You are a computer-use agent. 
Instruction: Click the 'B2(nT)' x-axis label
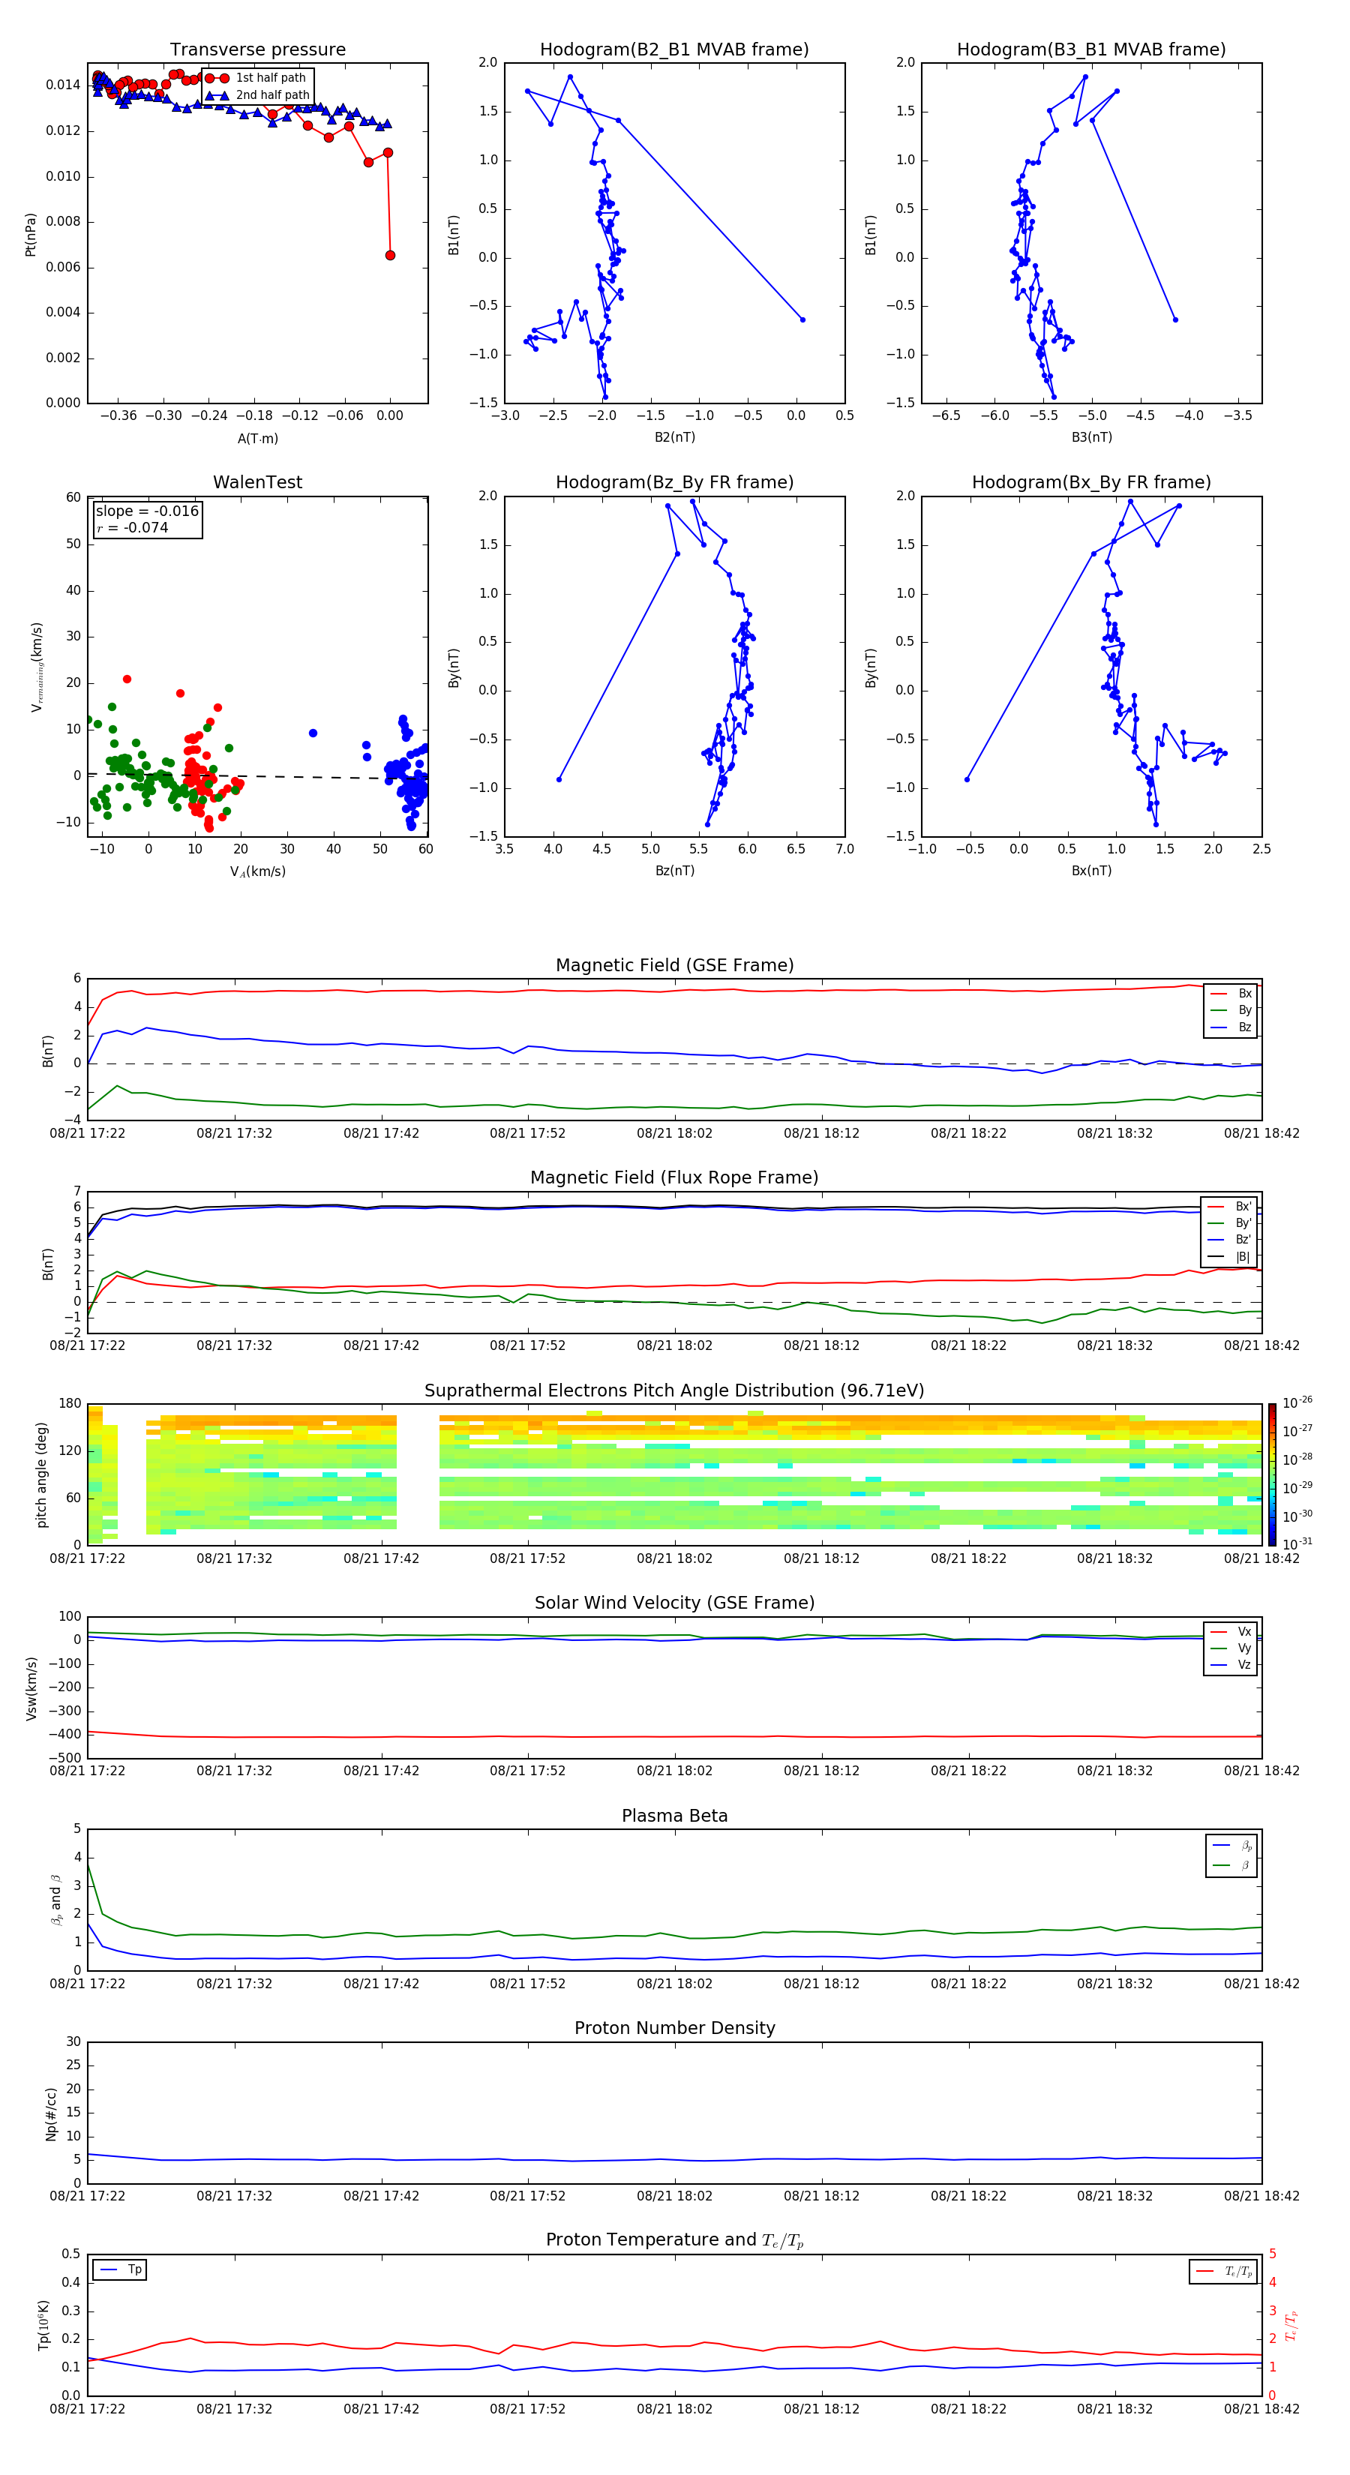click(x=674, y=438)
